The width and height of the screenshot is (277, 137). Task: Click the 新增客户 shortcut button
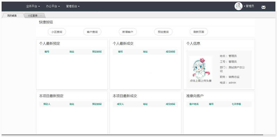128,32
